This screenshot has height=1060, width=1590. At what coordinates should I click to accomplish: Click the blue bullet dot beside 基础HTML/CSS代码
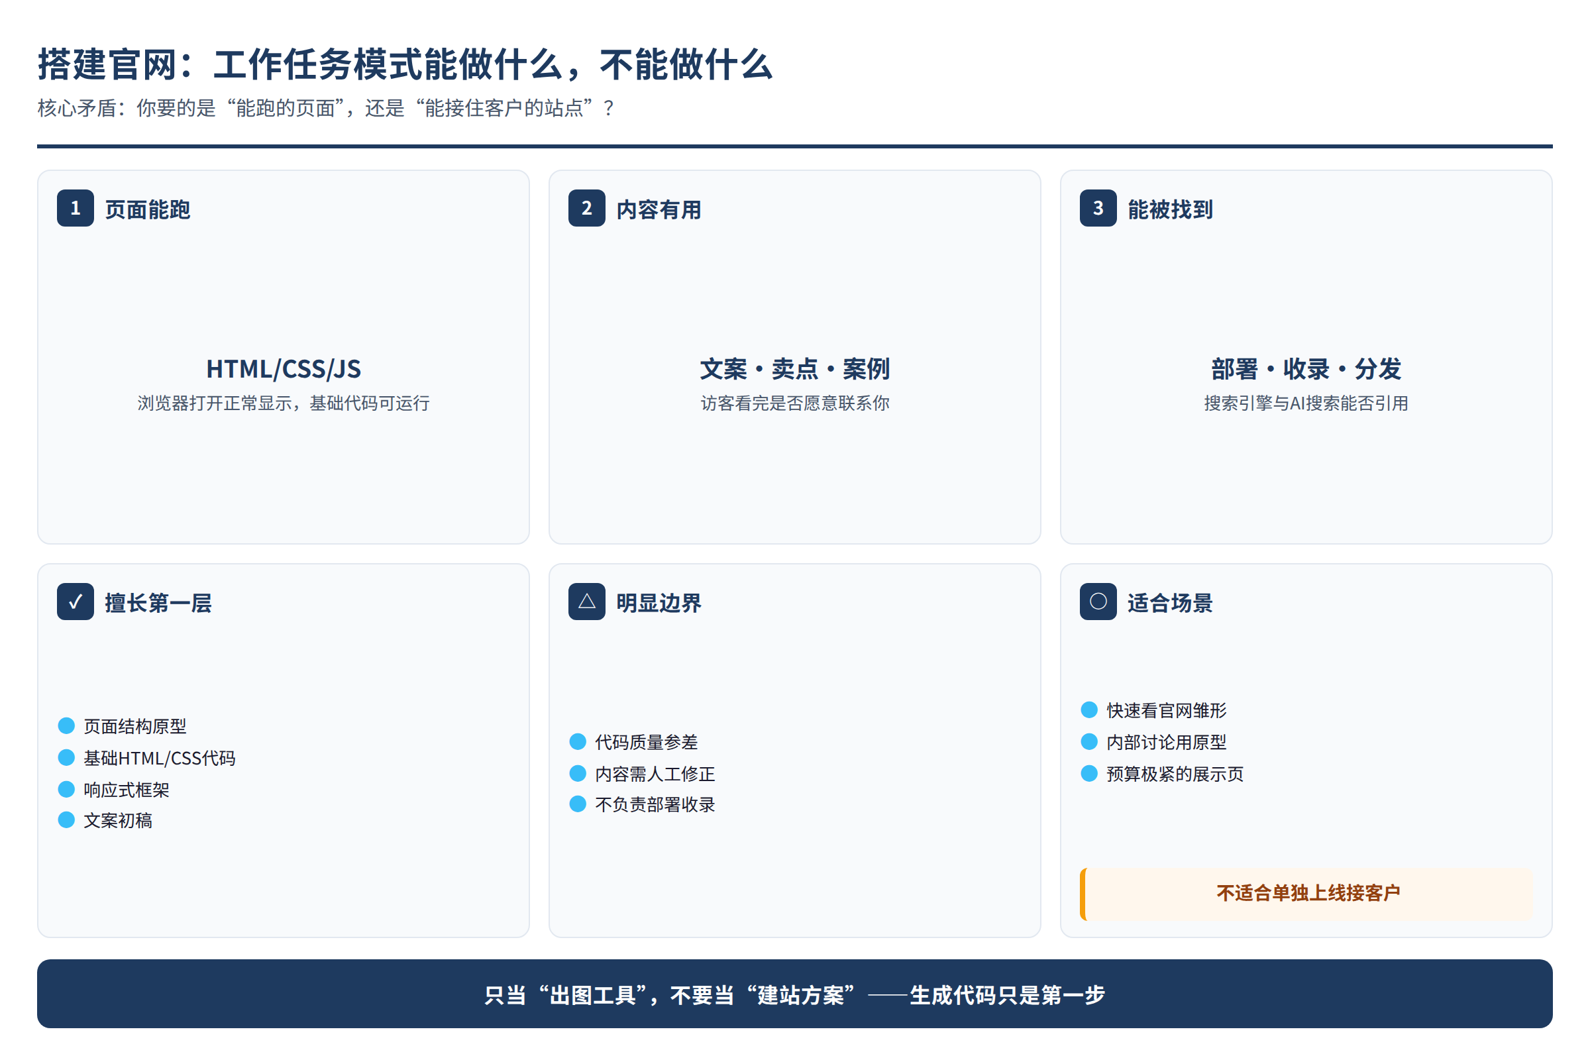point(66,758)
